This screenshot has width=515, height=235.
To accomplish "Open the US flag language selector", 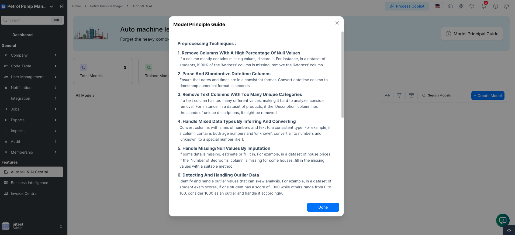I will (x=438, y=6).
